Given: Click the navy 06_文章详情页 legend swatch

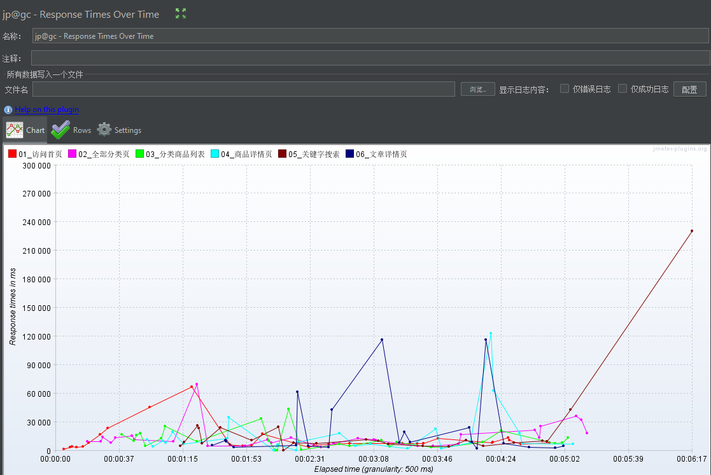Looking at the screenshot, I should (x=349, y=154).
